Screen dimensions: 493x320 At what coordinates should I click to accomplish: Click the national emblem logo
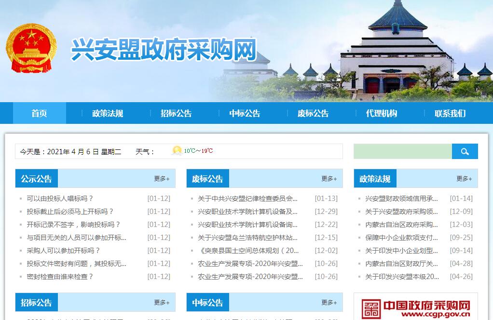(x=31, y=50)
